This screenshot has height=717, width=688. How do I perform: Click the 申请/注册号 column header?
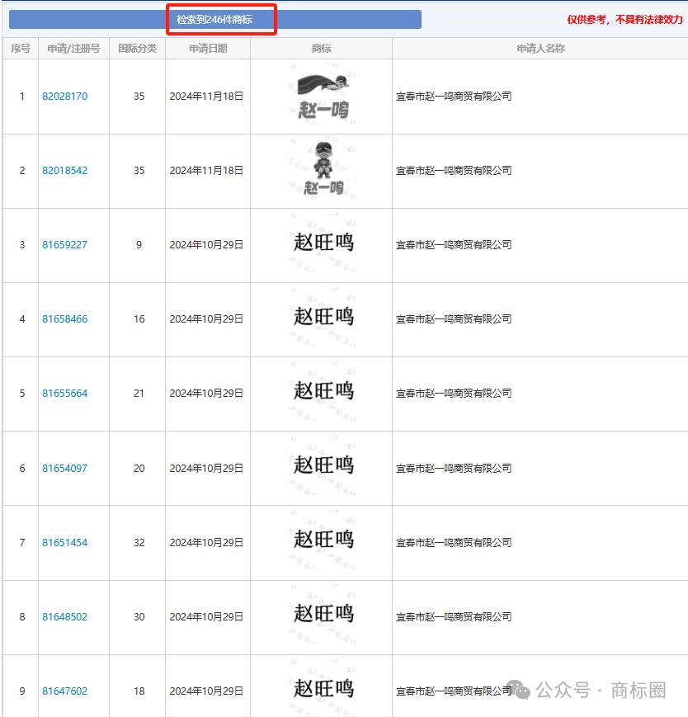(73, 49)
